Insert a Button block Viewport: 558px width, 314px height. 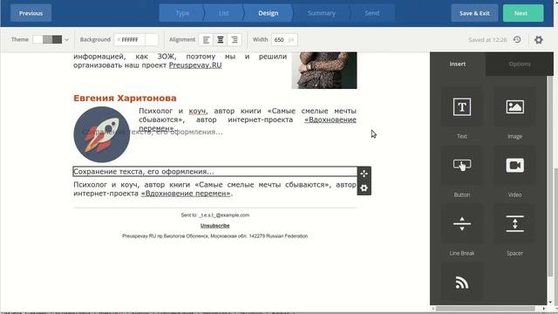461,165
